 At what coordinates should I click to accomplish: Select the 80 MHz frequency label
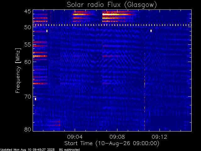[x=28, y=129]
